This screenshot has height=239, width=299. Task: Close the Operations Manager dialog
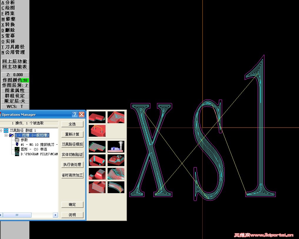click(x=82, y=114)
